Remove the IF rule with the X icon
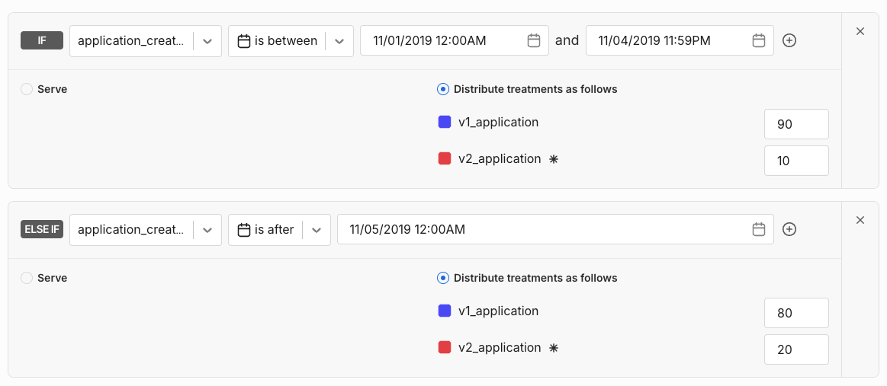Image resolution: width=887 pixels, height=386 pixels. point(860,31)
